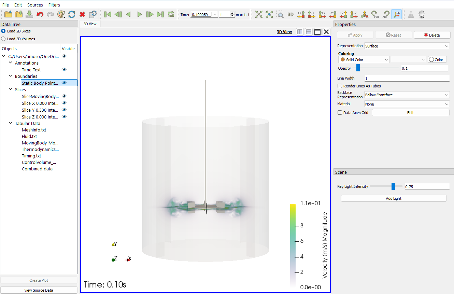Rotate view 90 degrees clockwise
This screenshot has width=454, height=294.
coord(375,14)
